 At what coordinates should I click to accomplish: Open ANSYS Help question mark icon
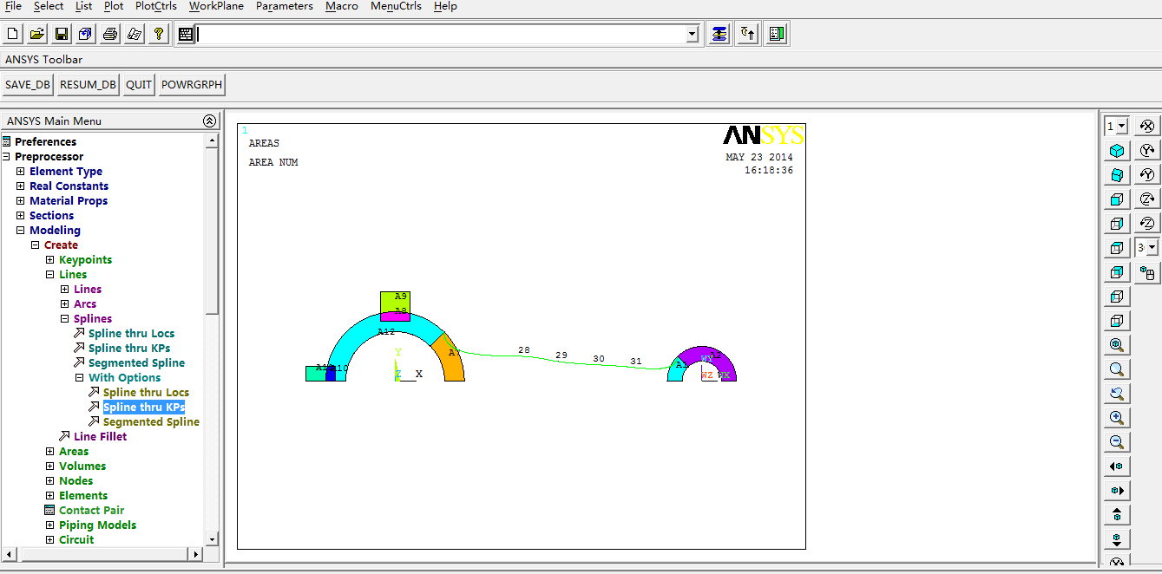[159, 34]
